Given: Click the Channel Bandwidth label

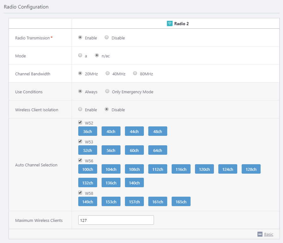Looking at the screenshot, I should [x=33, y=74].
